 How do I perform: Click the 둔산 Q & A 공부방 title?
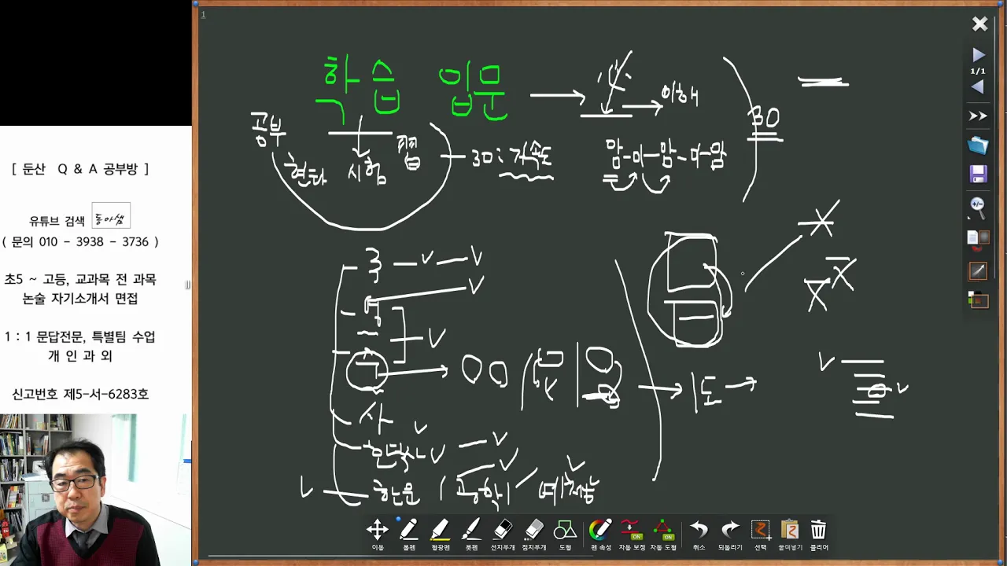(80, 169)
